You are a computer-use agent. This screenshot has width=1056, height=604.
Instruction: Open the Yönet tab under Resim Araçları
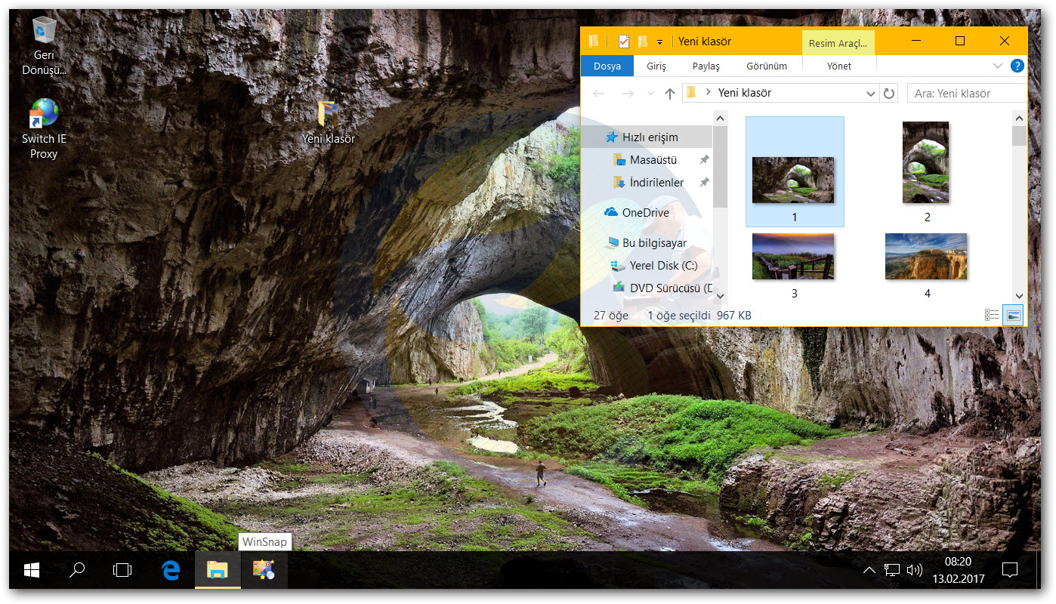(x=838, y=66)
